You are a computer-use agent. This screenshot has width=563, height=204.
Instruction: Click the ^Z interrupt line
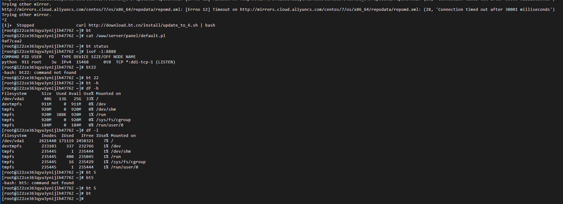click(x=4, y=20)
